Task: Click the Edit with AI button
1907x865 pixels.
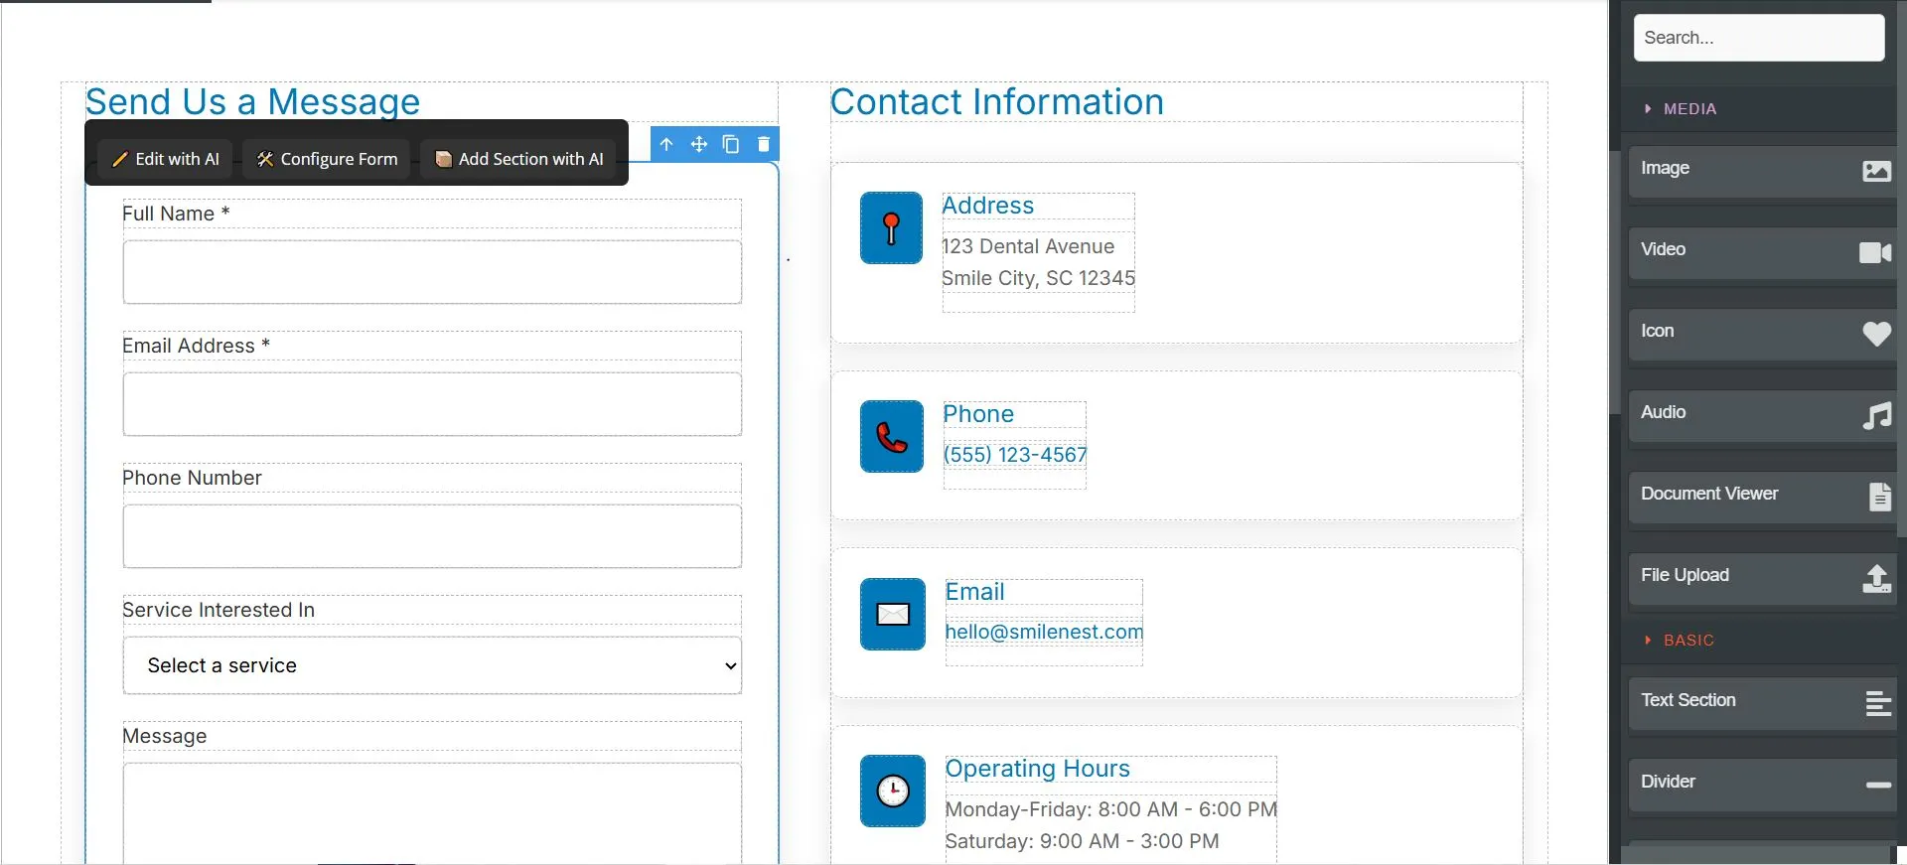Action: tap(166, 159)
